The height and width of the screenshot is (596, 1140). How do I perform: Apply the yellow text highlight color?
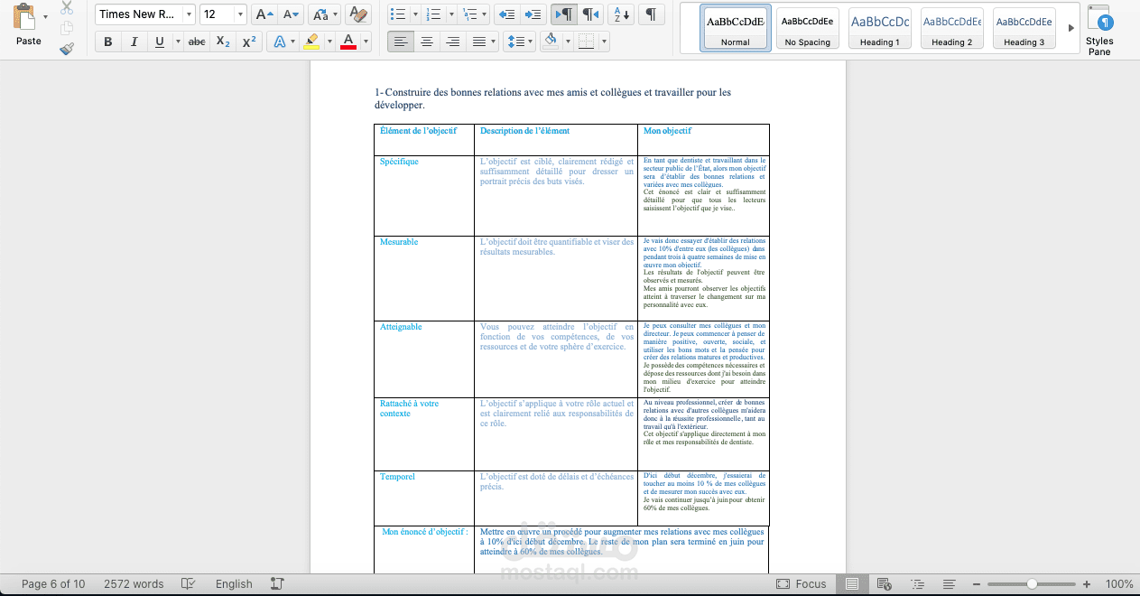click(311, 42)
